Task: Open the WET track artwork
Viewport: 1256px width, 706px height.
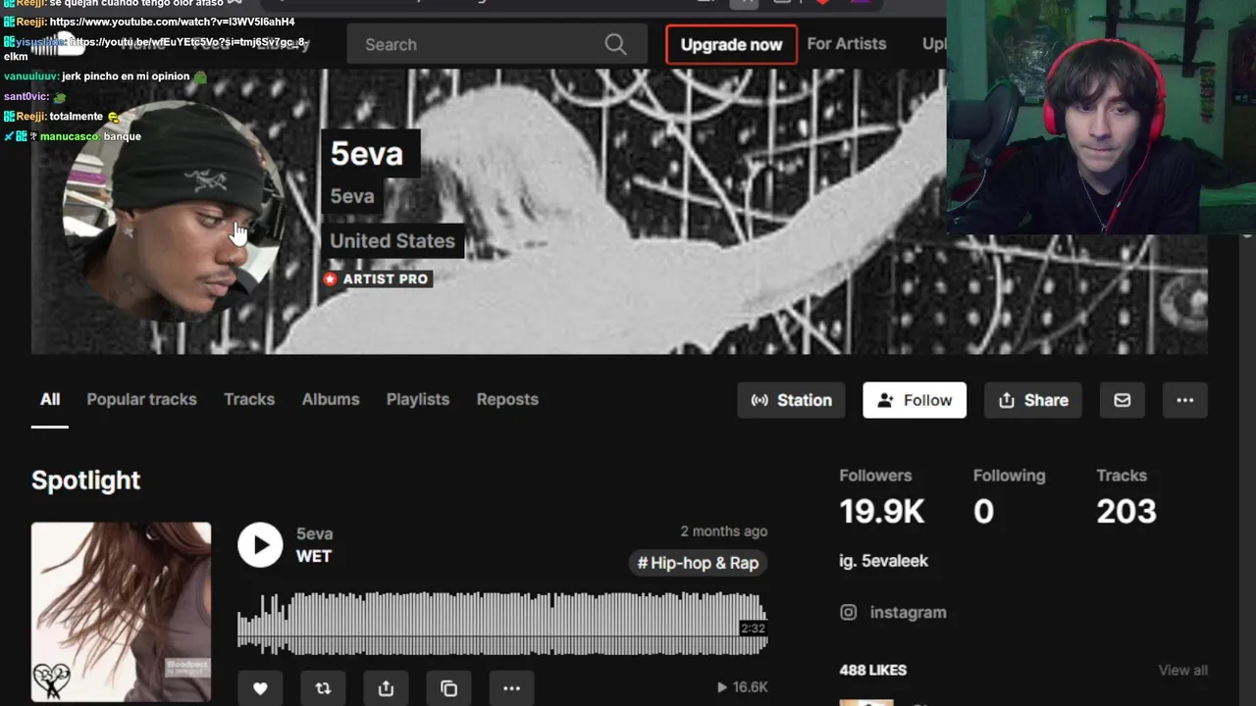Action: click(x=121, y=612)
